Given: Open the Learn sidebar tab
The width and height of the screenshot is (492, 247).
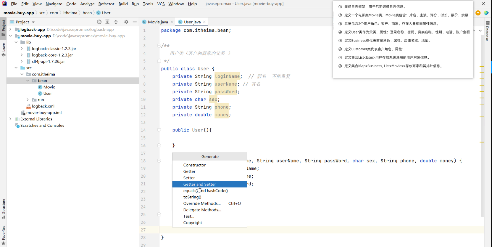Looking at the screenshot, I should 4,49.
